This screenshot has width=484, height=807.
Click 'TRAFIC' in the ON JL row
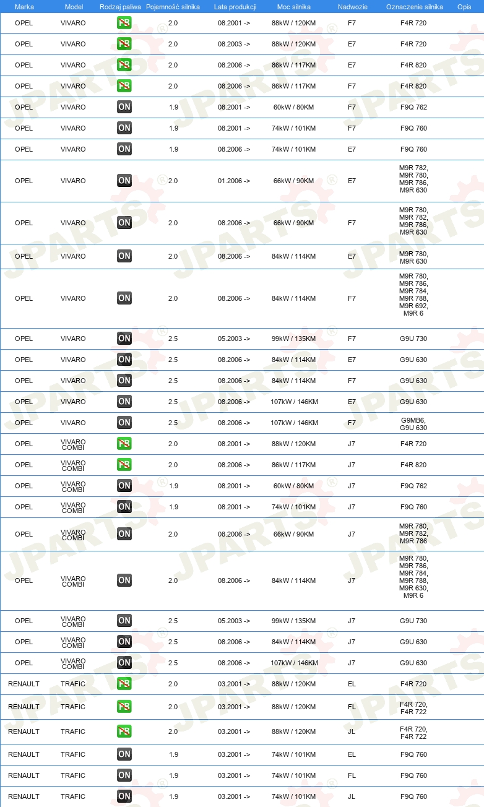[73, 796]
